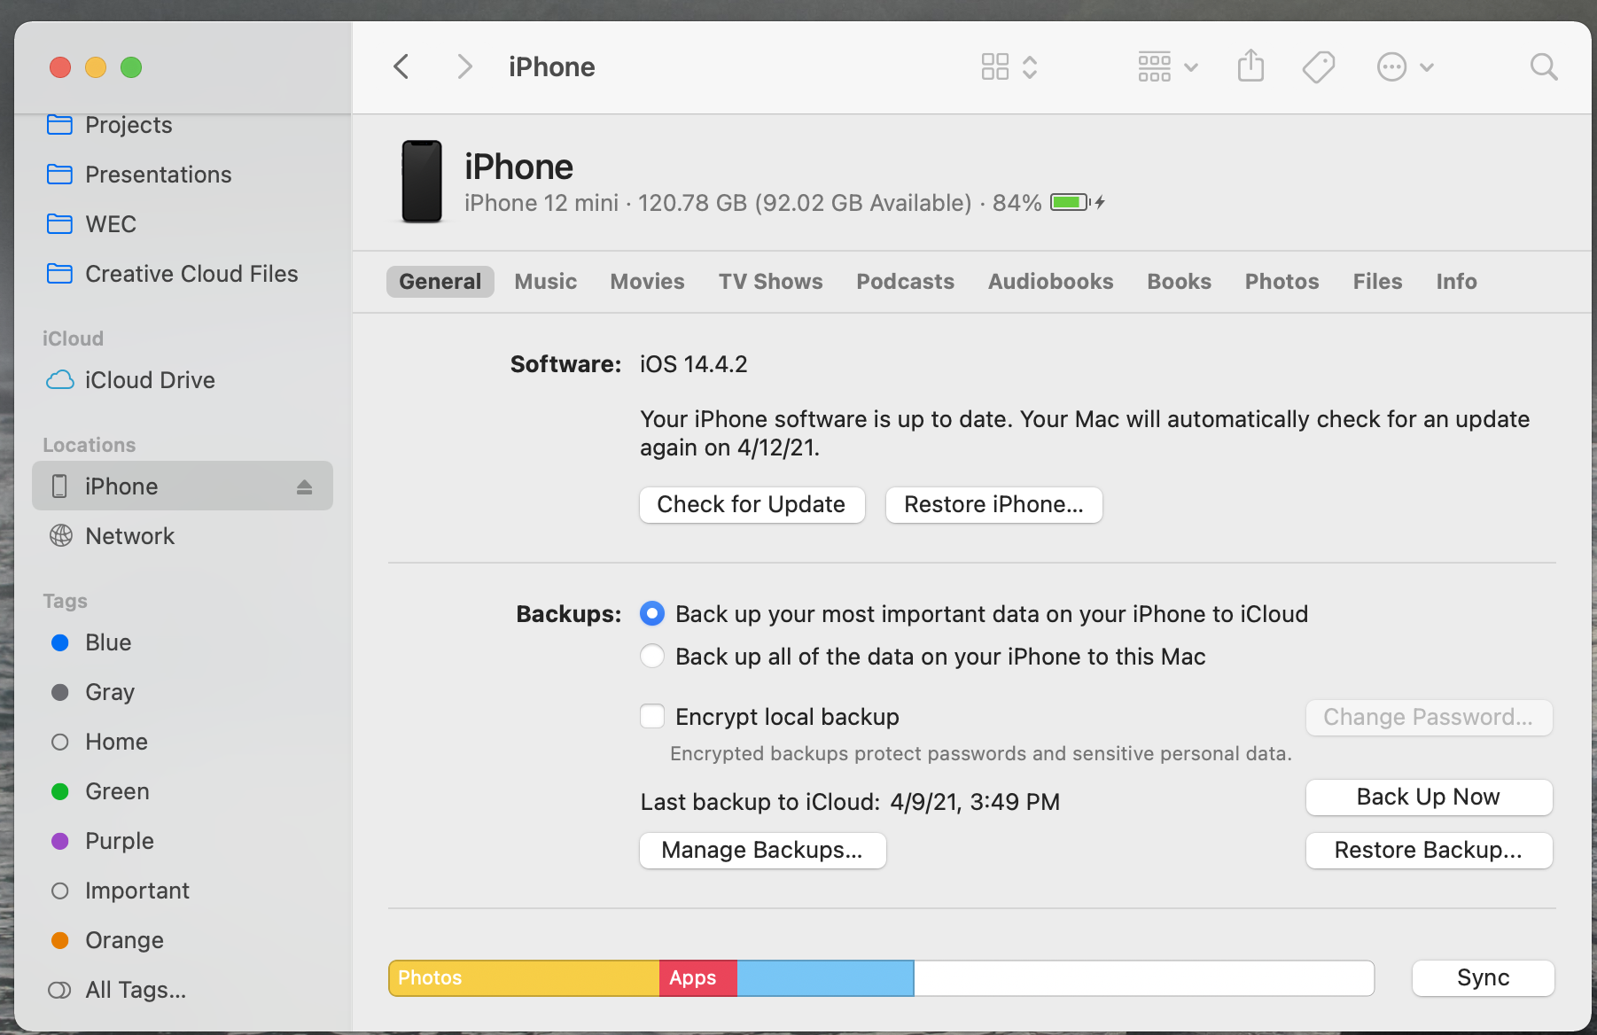This screenshot has width=1597, height=1035.
Task: Click the Change Password button
Action: point(1429,718)
